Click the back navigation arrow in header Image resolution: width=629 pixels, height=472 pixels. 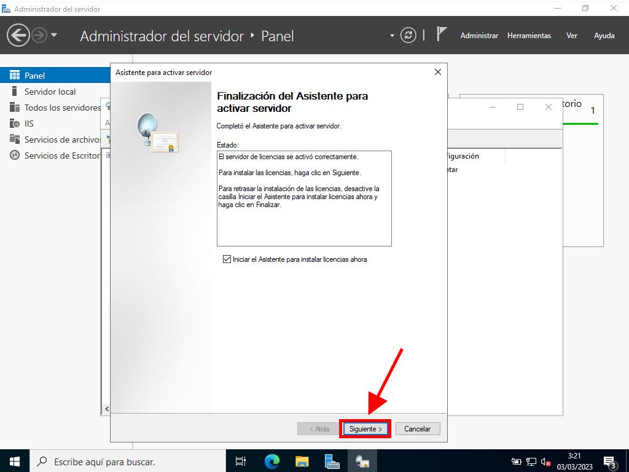(x=18, y=35)
